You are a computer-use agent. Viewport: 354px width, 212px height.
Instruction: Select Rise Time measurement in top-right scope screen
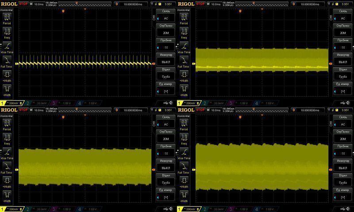point(184,48)
